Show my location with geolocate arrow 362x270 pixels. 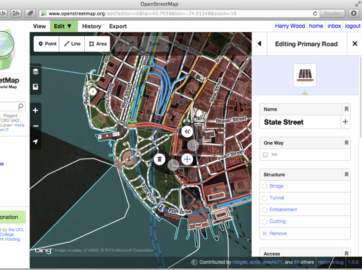point(36,141)
